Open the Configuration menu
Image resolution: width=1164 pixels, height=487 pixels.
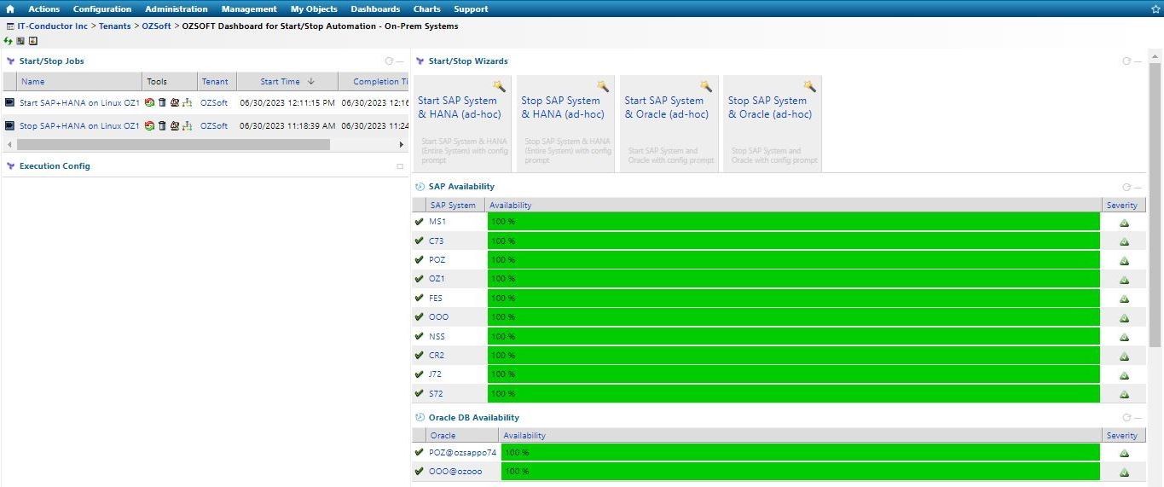(x=101, y=9)
